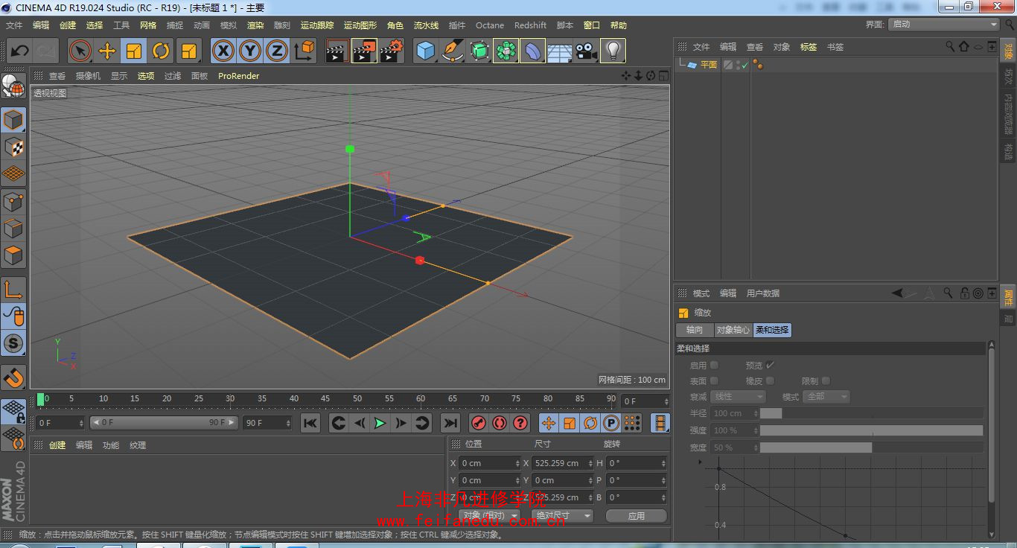Open Edit Render Settings gear clapperboard
This screenshot has width=1017, height=548.
(391, 51)
